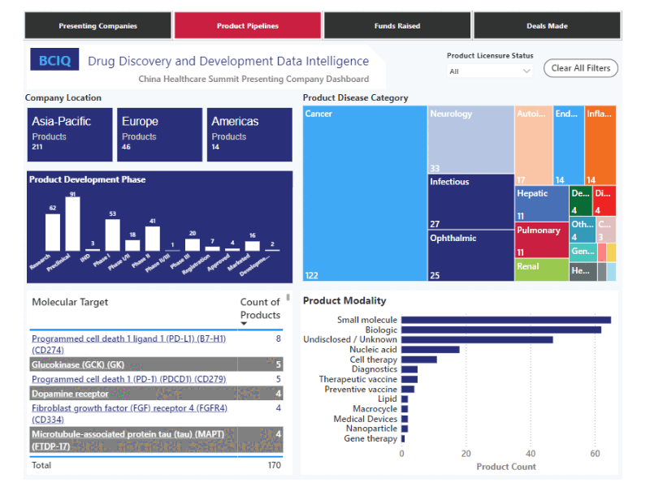Click the Small molecule modality bar
Viewport: 650px width, 487px height.
(x=505, y=320)
